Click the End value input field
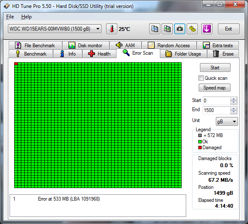The image size is (248, 224). coord(216,110)
